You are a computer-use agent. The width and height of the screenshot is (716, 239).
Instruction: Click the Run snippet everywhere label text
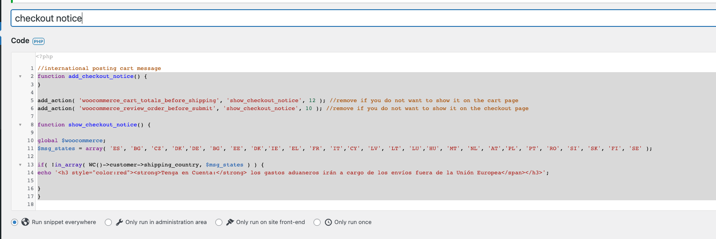64,222
